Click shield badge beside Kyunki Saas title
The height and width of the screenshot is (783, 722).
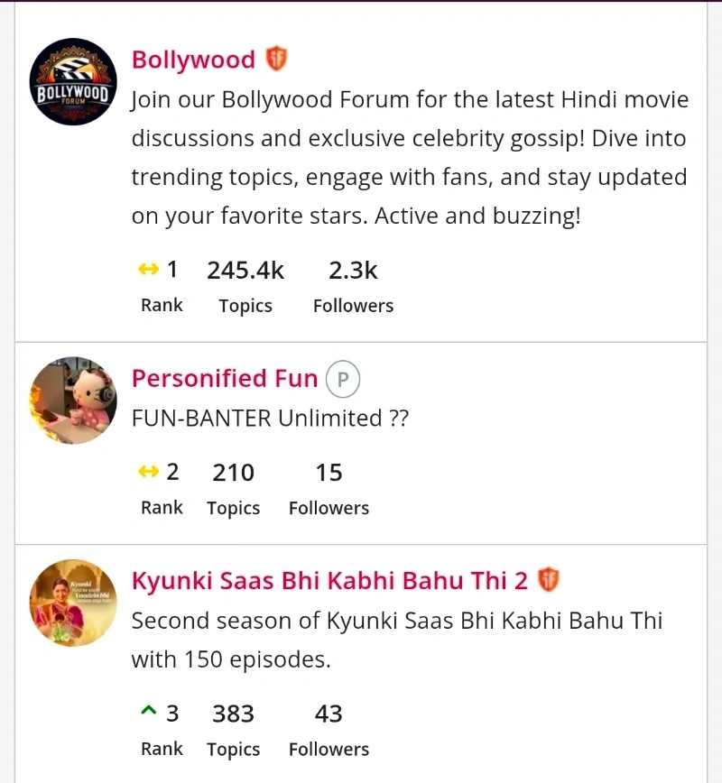click(x=549, y=580)
